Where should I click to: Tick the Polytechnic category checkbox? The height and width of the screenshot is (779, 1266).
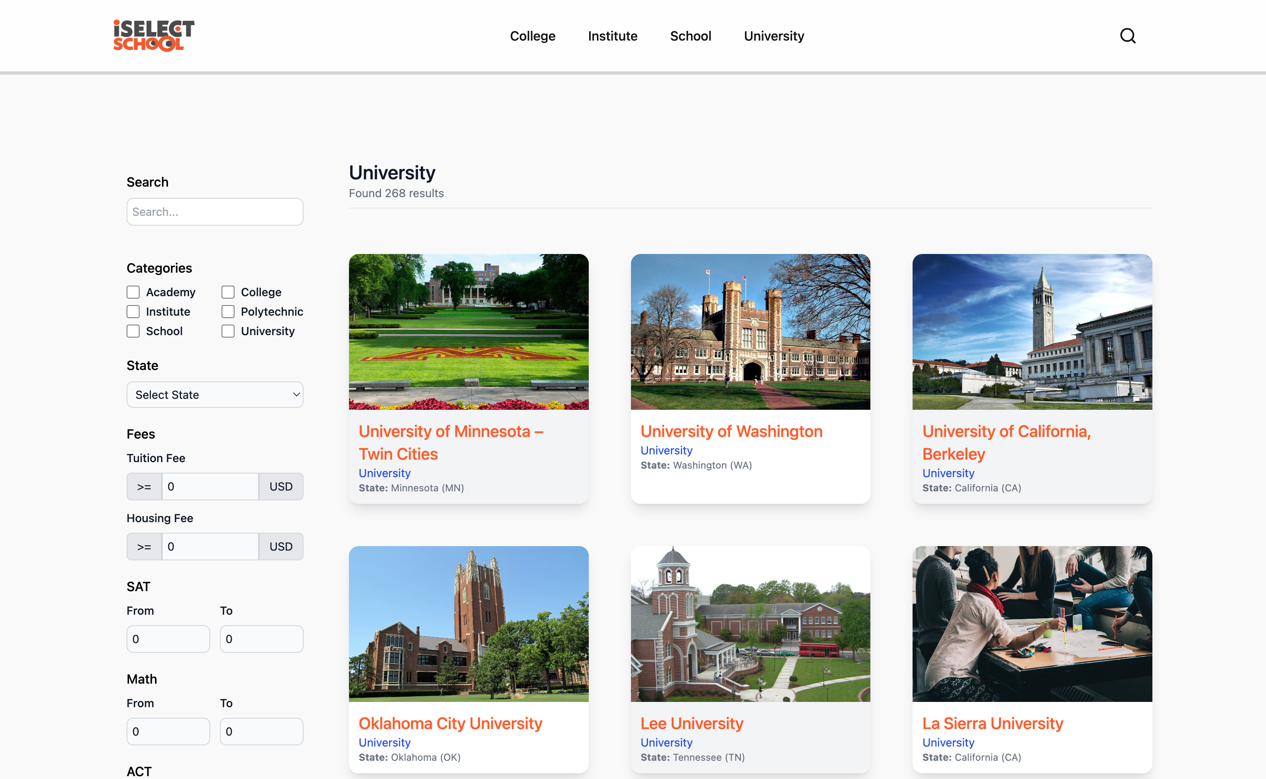pyautogui.click(x=228, y=312)
